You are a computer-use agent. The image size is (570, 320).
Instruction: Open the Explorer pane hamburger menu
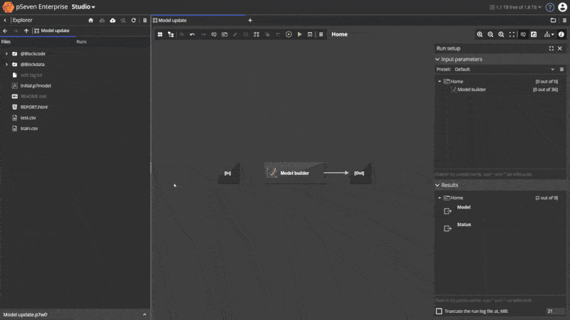(145, 21)
